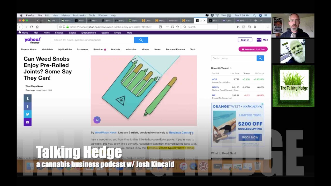
Task: Click the news, symbols or companies search field
Action: tap(92, 40)
